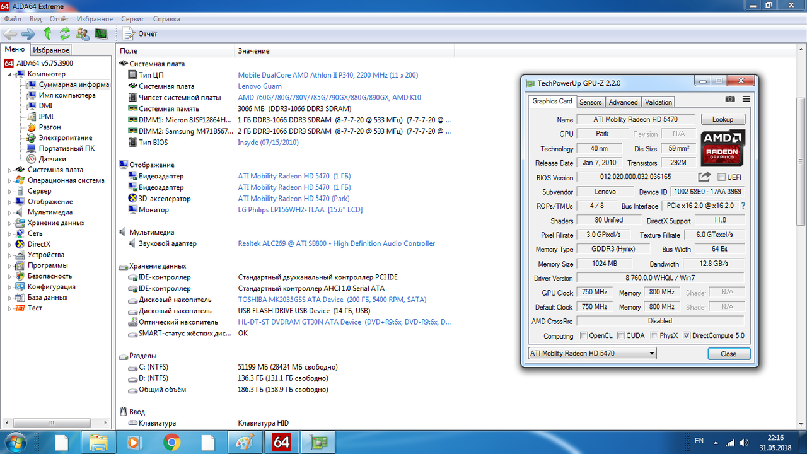Open the Файл menu

click(x=13, y=19)
